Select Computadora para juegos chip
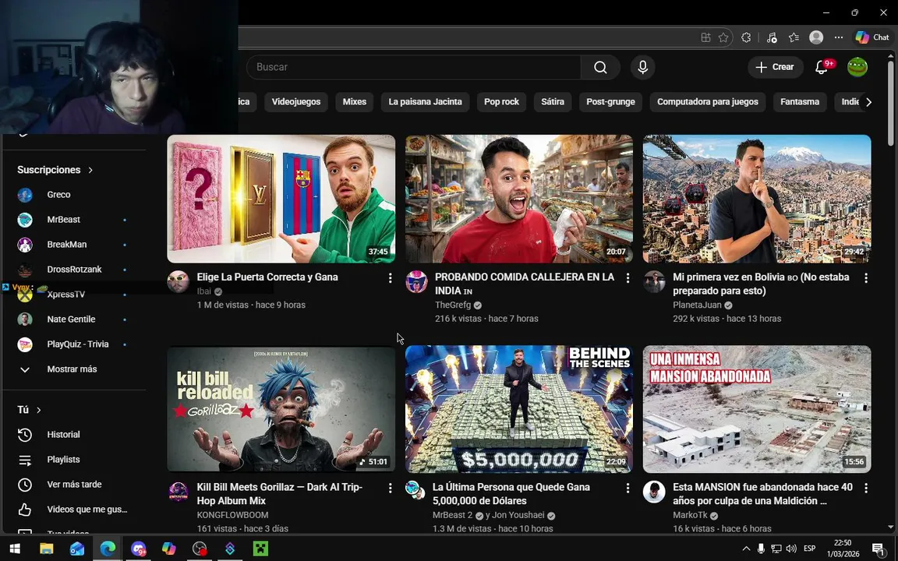The image size is (898, 561). click(x=707, y=102)
